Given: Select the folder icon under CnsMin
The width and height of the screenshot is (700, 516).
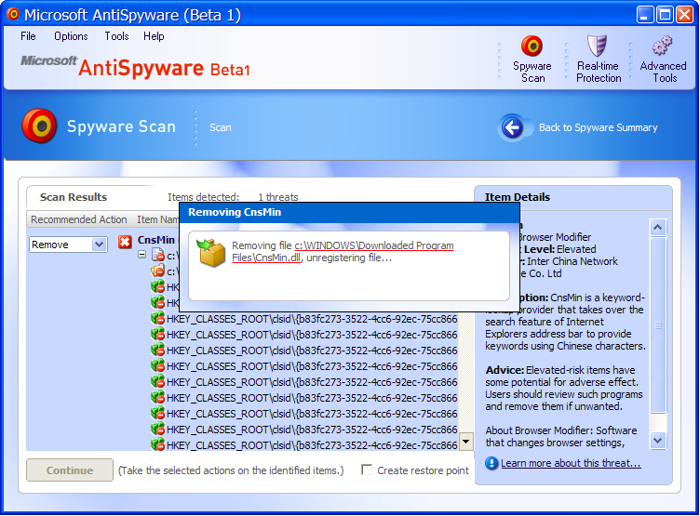Looking at the screenshot, I should tap(158, 271).
